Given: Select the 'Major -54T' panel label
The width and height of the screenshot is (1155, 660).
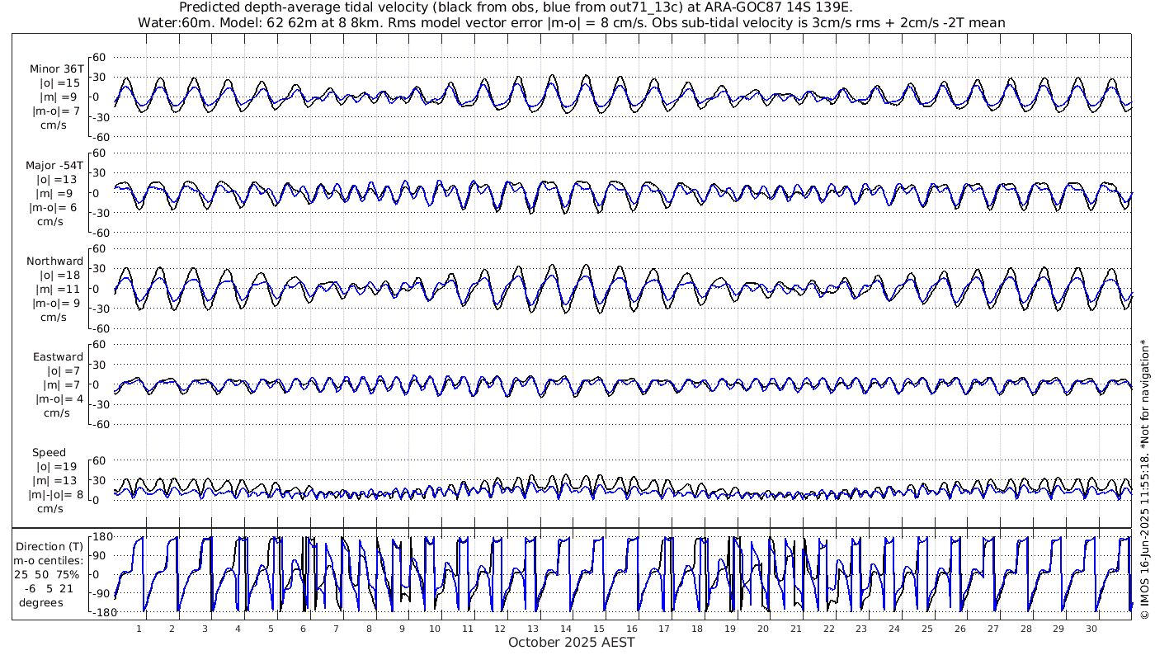Looking at the screenshot, I should pos(54,165).
